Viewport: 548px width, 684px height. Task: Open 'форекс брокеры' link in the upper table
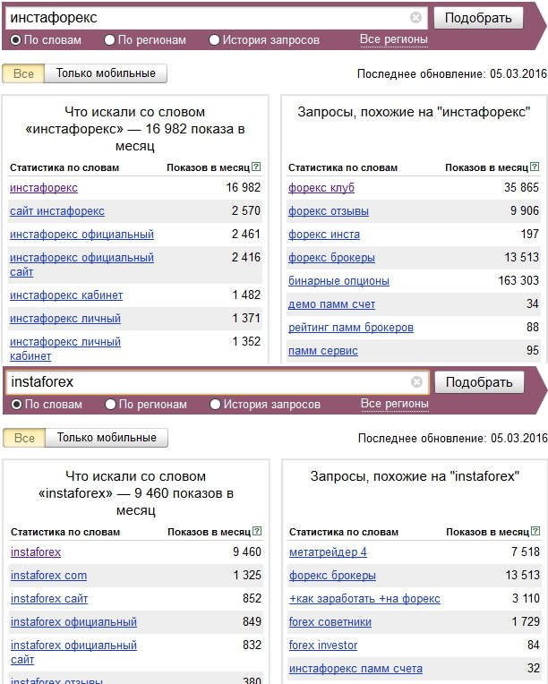331,257
